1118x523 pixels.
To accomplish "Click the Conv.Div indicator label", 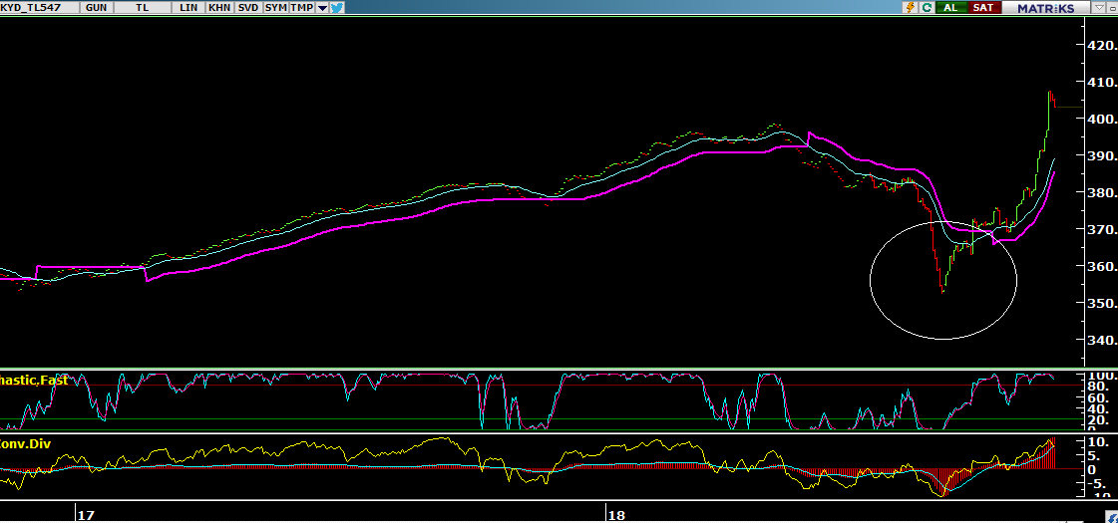I will tap(25, 442).
